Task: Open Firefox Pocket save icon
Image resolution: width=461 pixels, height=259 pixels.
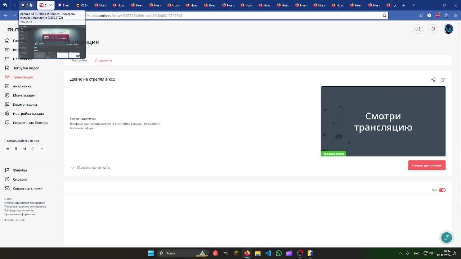Action: 421,15
